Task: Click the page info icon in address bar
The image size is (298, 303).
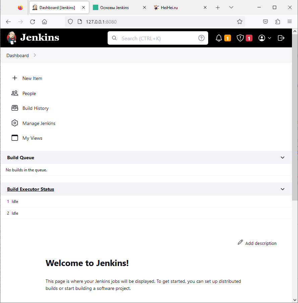Action: pos(80,21)
